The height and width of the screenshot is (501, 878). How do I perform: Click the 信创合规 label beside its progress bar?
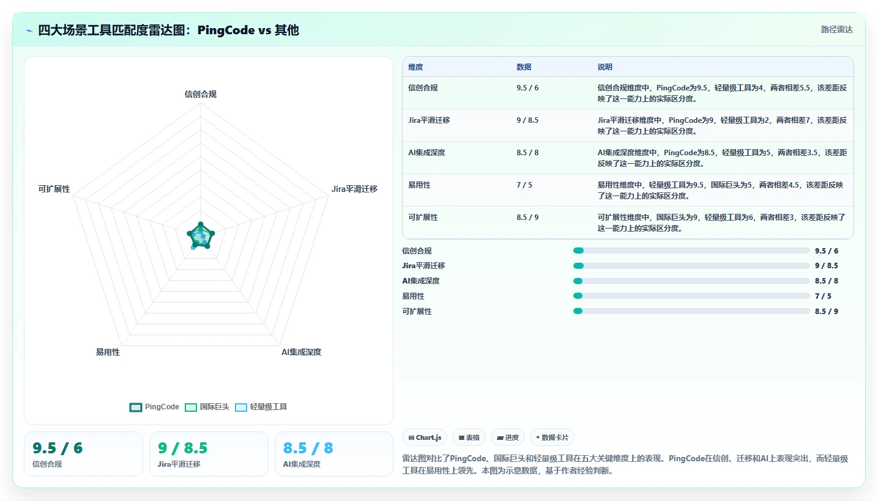[417, 250]
